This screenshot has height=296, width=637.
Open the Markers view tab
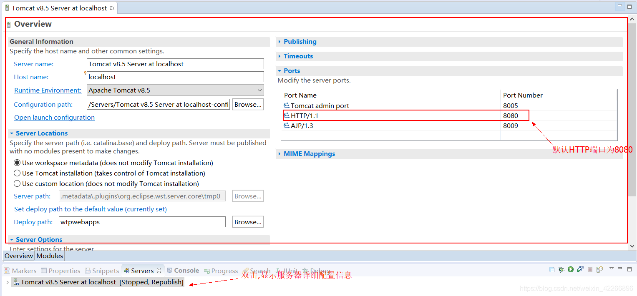(20, 271)
